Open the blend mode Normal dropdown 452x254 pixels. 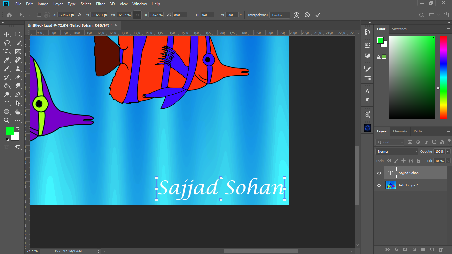click(397, 151)
